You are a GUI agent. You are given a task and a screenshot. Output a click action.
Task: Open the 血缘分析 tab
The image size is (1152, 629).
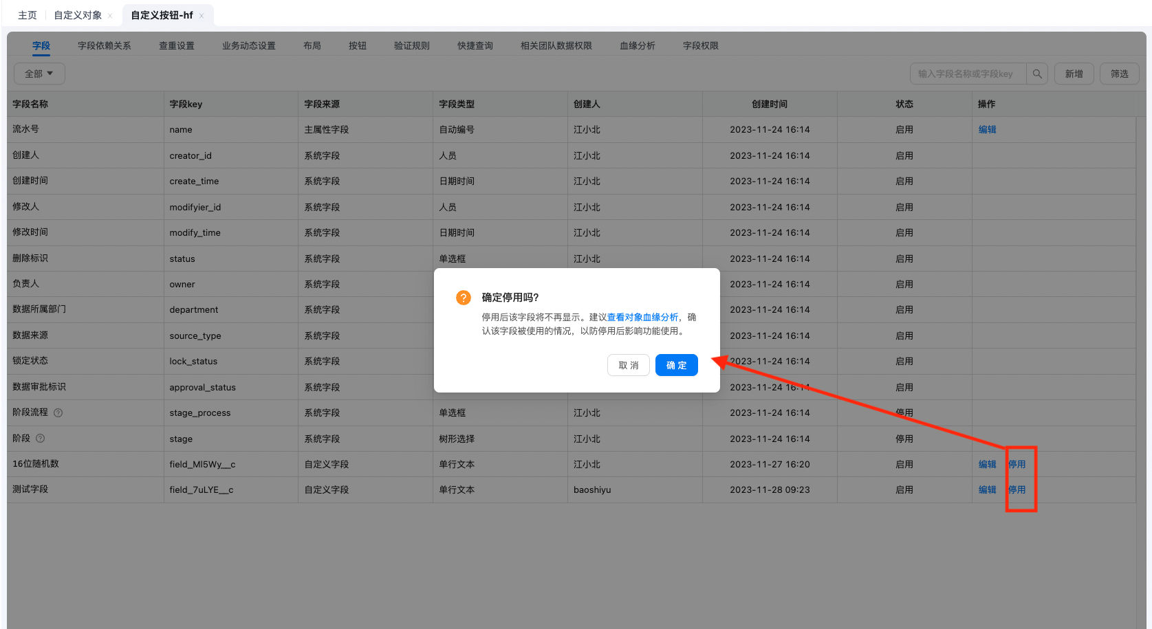pyautogui.click(x=638, y=46)
